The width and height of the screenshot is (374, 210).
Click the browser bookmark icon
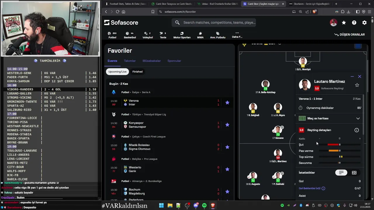(153, 12)
